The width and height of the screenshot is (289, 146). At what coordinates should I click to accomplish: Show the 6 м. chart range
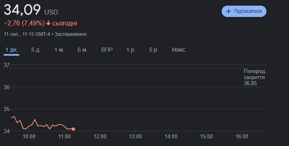82,50
